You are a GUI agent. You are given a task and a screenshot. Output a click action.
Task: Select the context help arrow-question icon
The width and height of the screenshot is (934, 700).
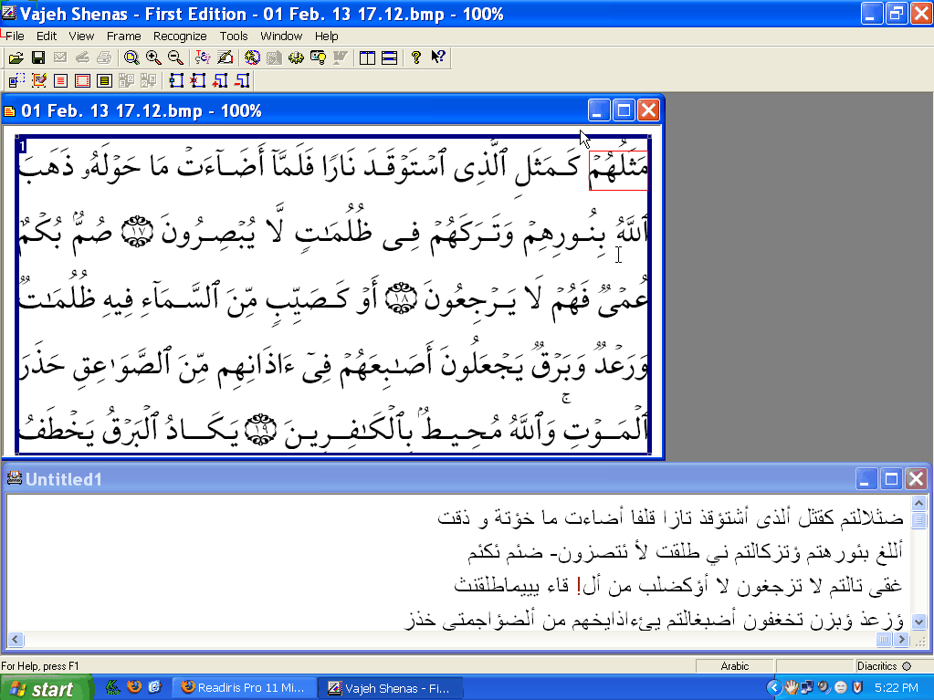pos(438,57)
